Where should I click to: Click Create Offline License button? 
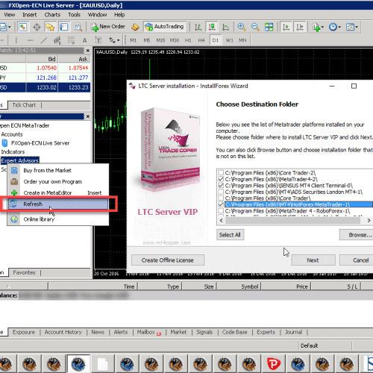(x=168, y=260)
